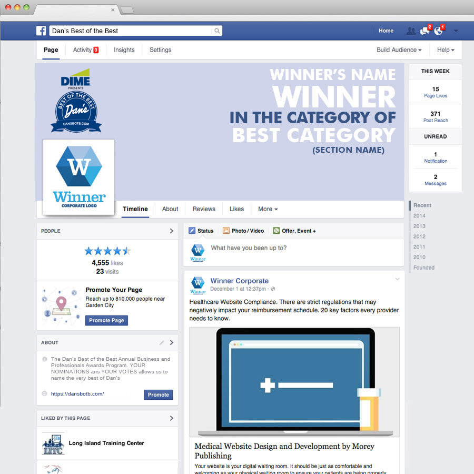474x474 pixels.
Task: Open the messages icon in top bar
Action: click(424, 31)
